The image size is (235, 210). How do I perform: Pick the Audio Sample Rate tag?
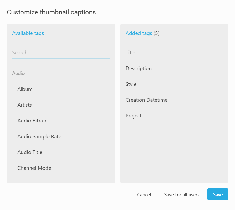click(x=39, y=136)
